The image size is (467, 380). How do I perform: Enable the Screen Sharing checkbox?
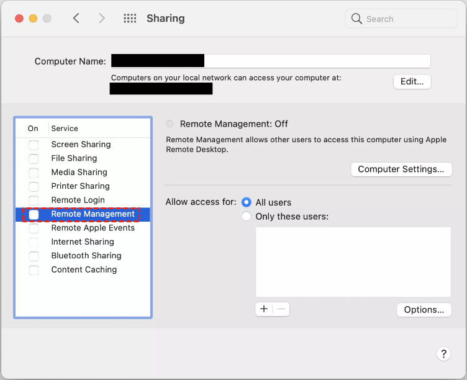pyautogui.click(x=34, y=145)
